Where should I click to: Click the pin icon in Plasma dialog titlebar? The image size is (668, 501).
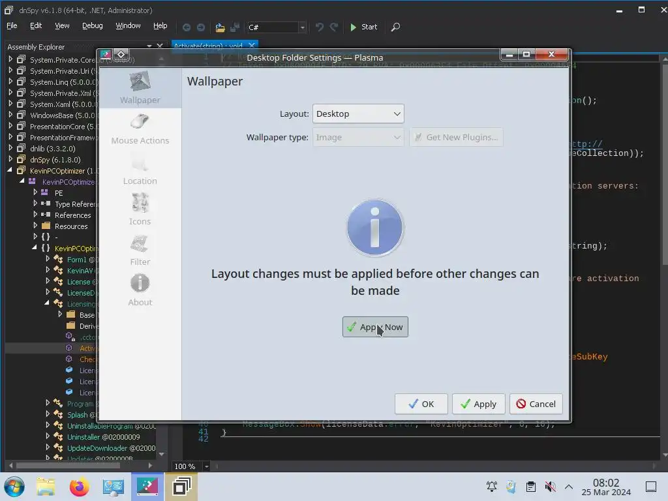pos(121,55)
